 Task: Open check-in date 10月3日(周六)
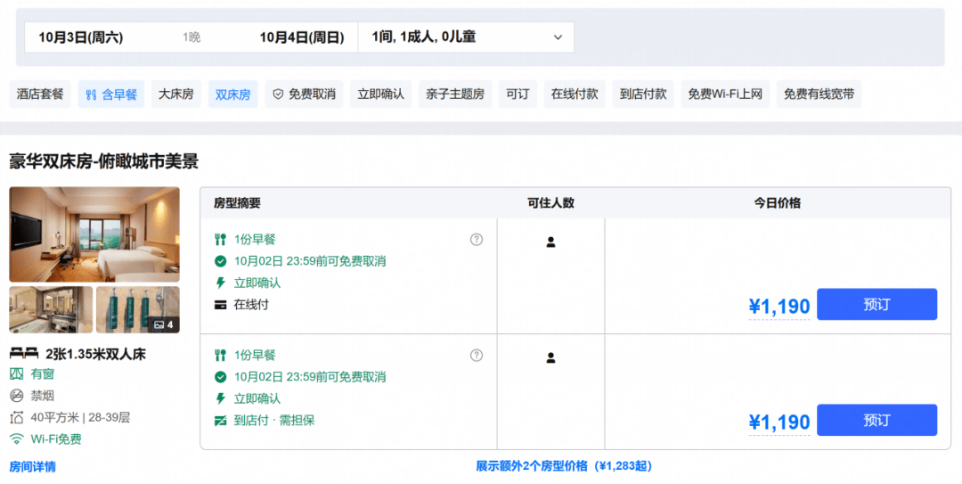80,37
